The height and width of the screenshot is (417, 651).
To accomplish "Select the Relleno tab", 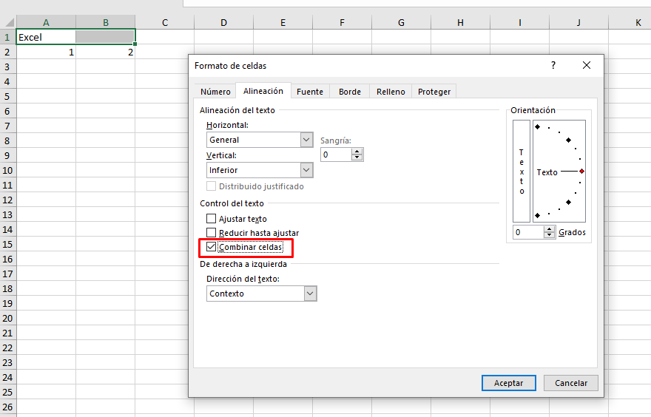I will pos(391,92).
